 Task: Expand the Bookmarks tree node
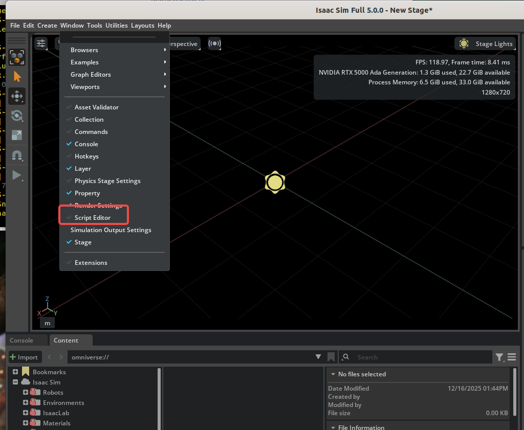(15, 372)
